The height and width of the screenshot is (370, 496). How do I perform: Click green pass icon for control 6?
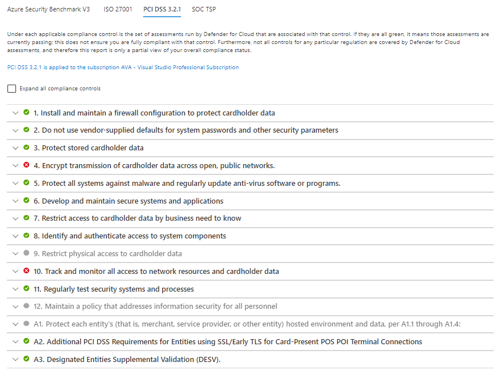tap(26, 201)
